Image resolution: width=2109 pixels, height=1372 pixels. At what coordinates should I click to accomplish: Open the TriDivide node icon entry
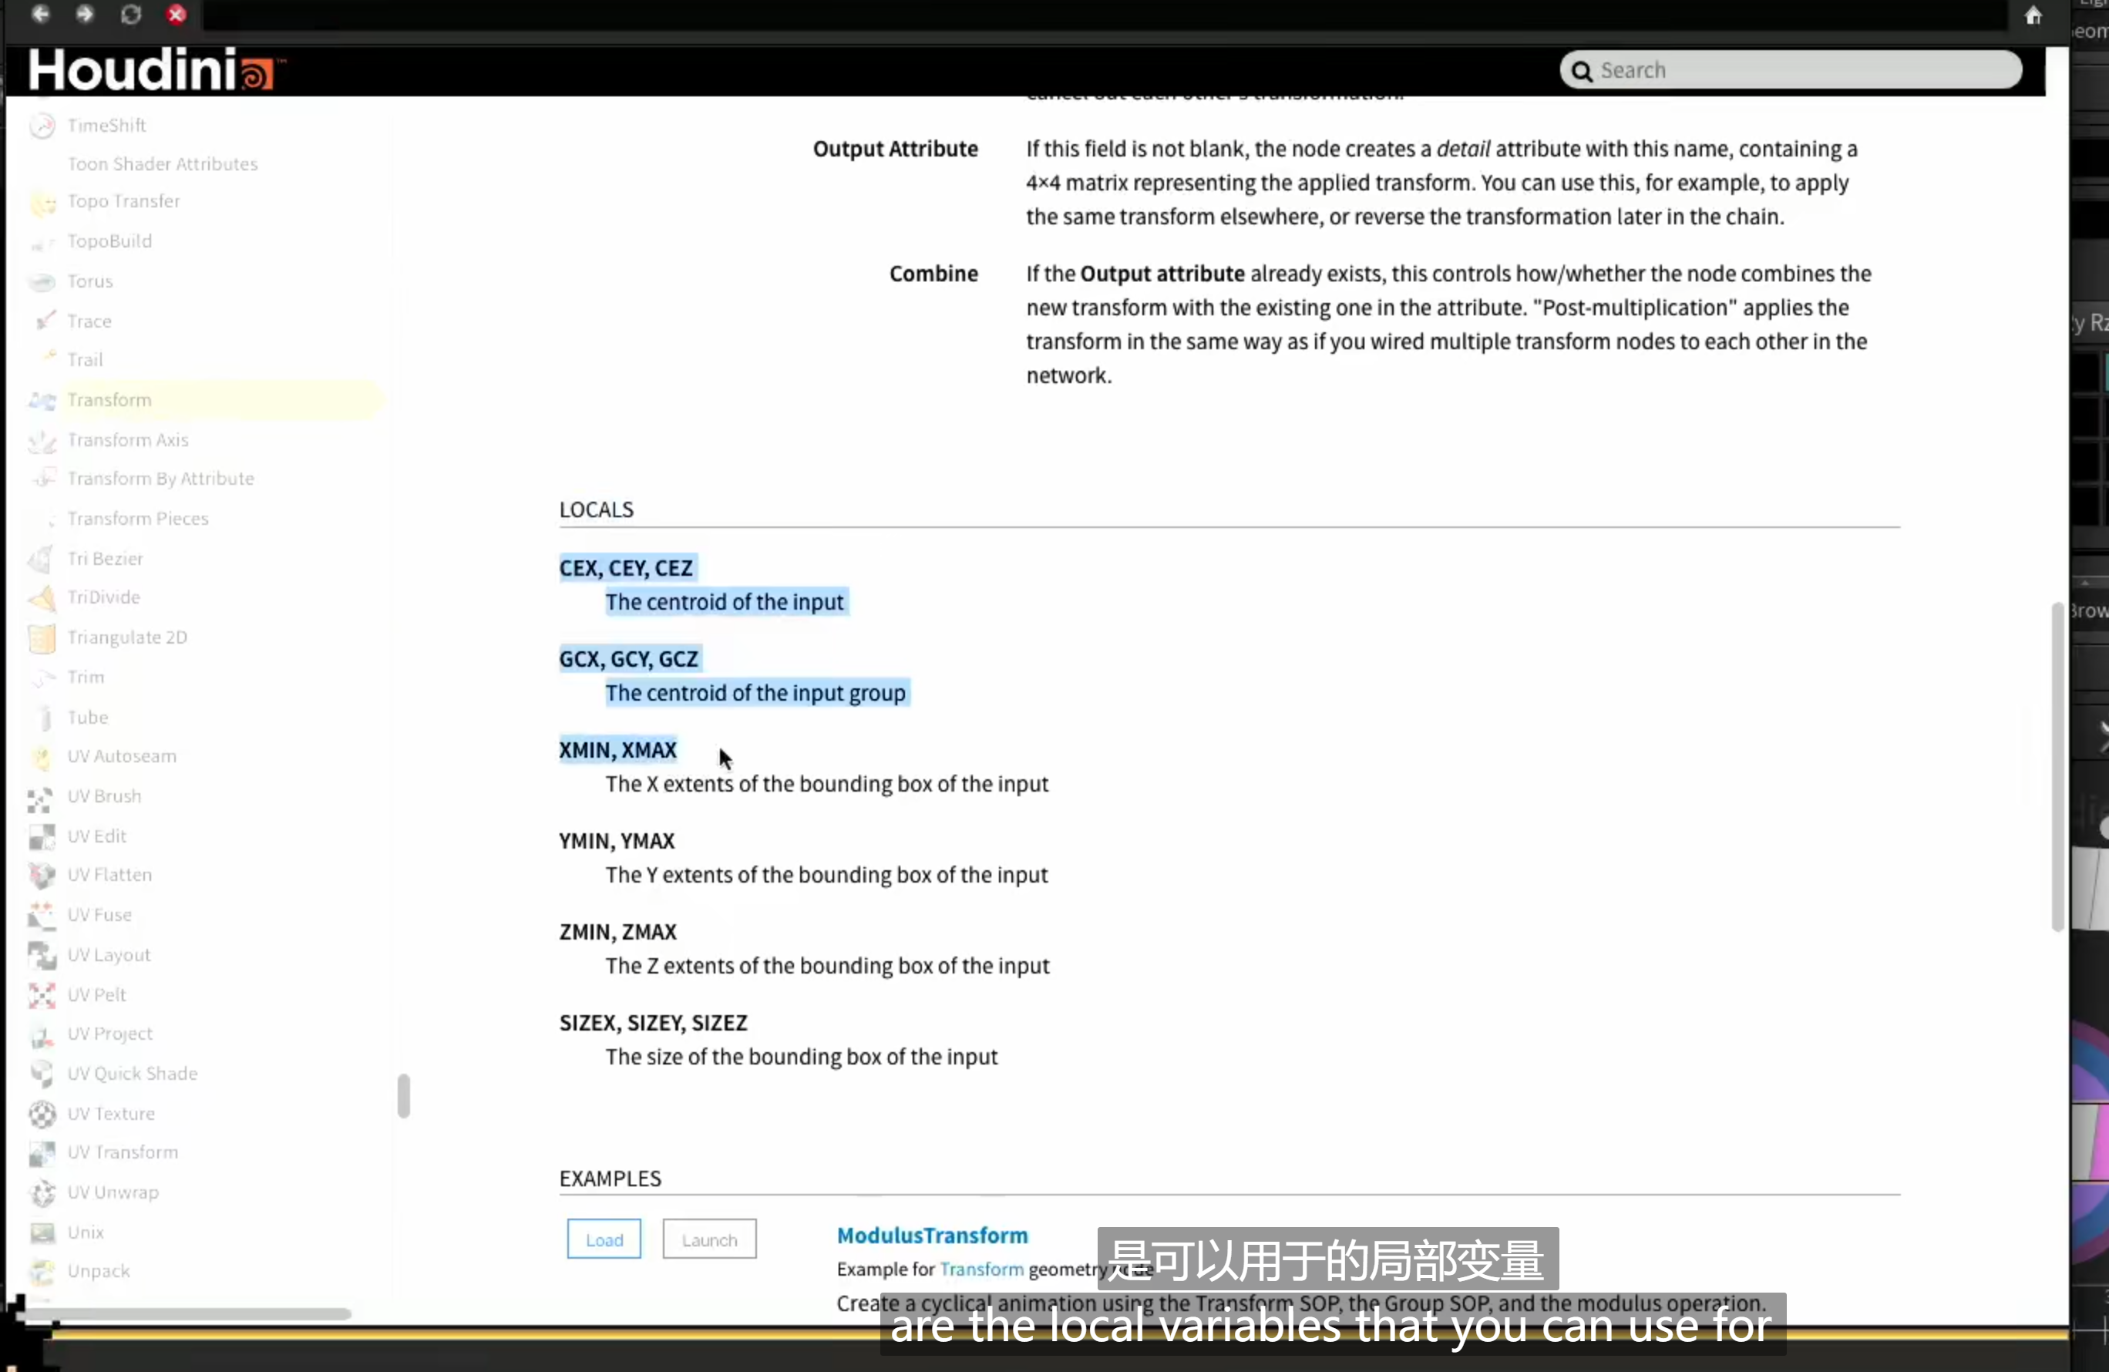tap(42, 598)
